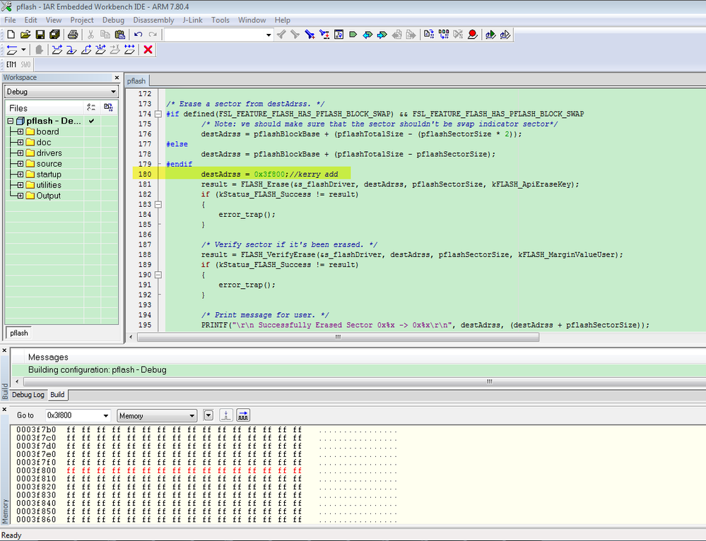This screenshot has height=541, width=706.
Task: Switch to the Debug Log tab
Action: (28, 395)
